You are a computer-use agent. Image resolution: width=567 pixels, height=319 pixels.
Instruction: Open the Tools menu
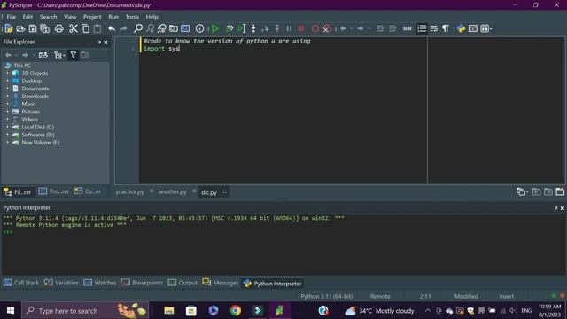tap(132, 17)
